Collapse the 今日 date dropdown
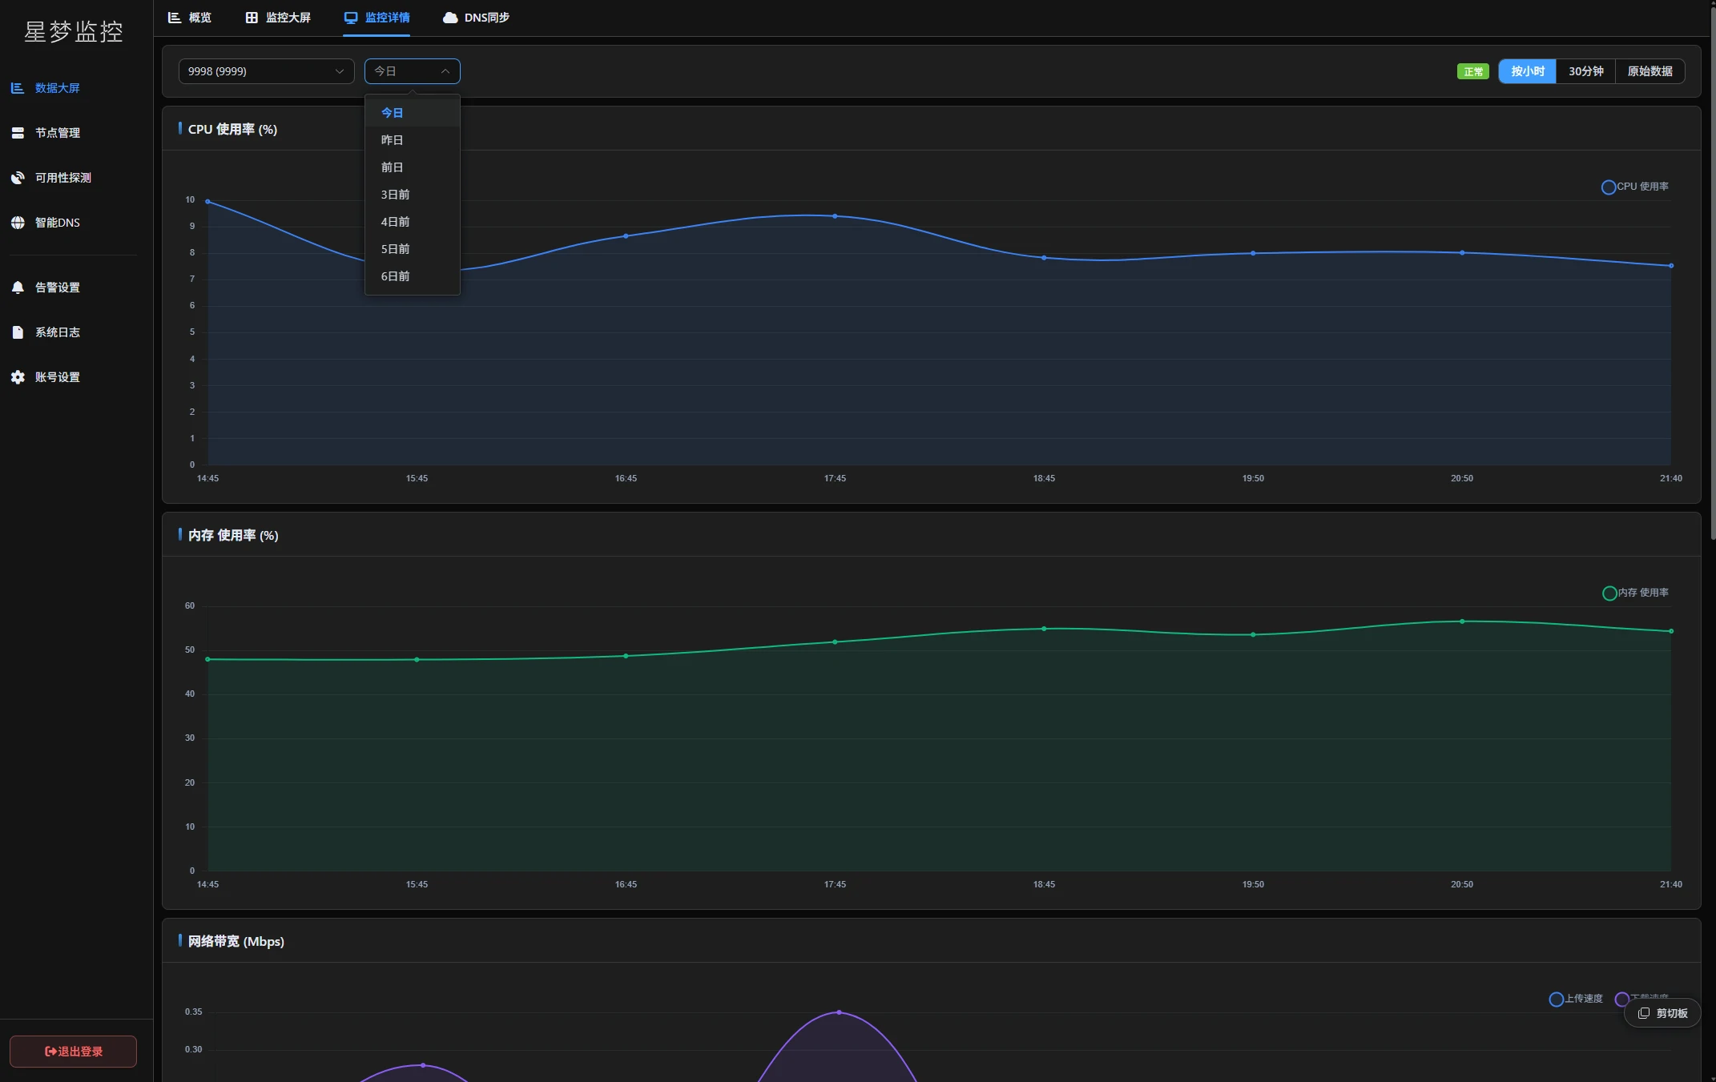Screen dimensions: 1716x1082 [x=412, y=71]
